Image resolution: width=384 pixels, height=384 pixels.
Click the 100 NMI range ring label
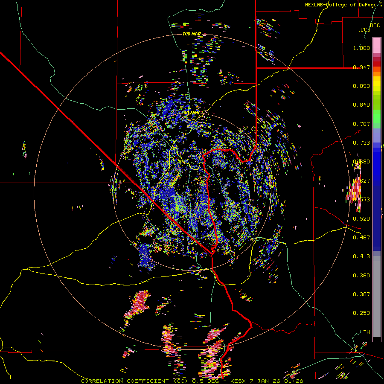[192, 34]
